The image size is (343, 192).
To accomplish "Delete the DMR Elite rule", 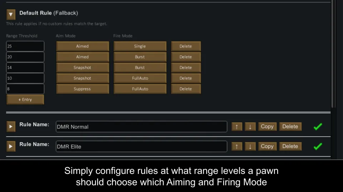I will [x=290, y=146].
